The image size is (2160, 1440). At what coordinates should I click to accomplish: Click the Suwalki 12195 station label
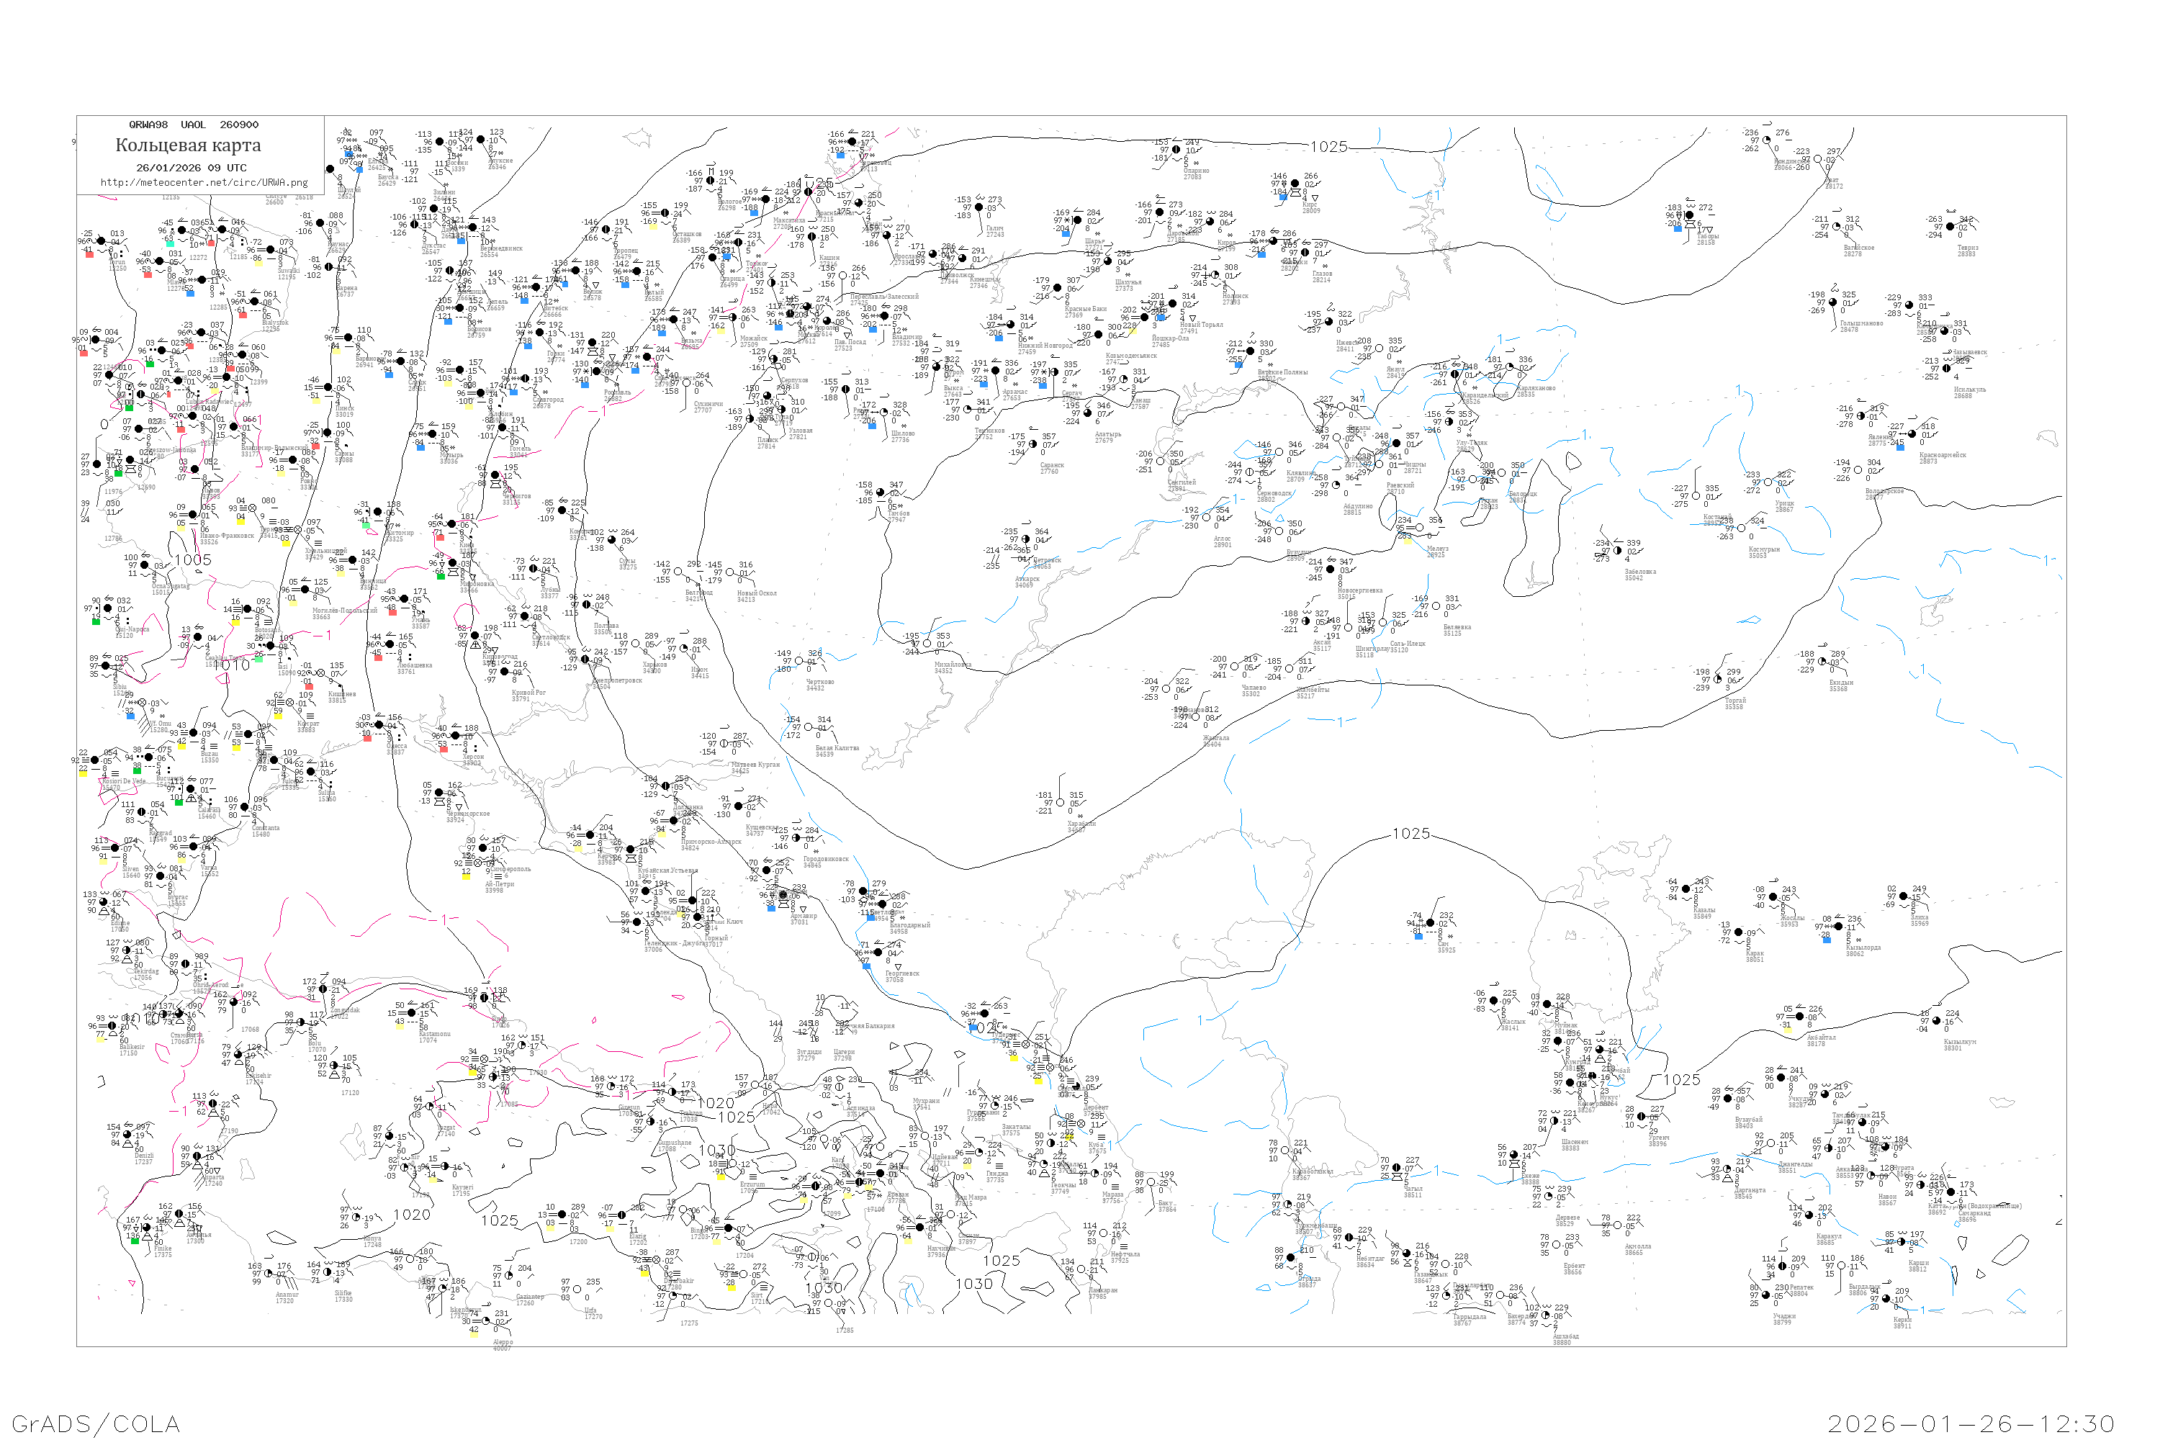click(x=289, y=274)
